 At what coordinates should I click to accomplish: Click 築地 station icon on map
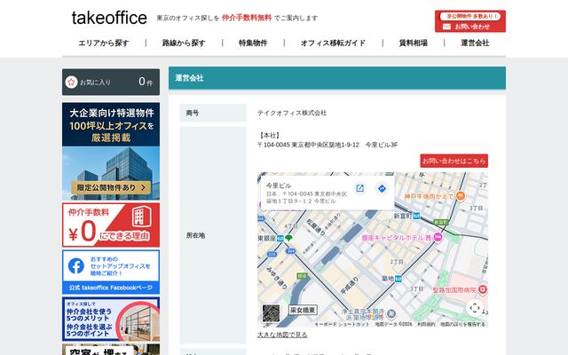pos(398,279)
